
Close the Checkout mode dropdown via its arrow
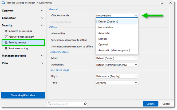136,15
